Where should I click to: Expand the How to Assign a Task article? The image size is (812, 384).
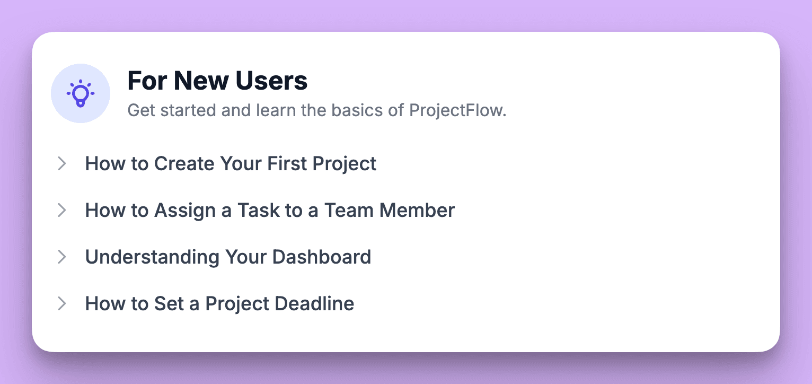click(269, 210)
